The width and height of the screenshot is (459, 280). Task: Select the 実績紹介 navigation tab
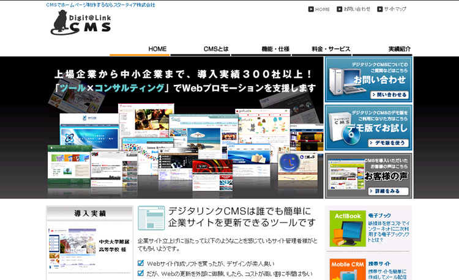click(399, 49)
